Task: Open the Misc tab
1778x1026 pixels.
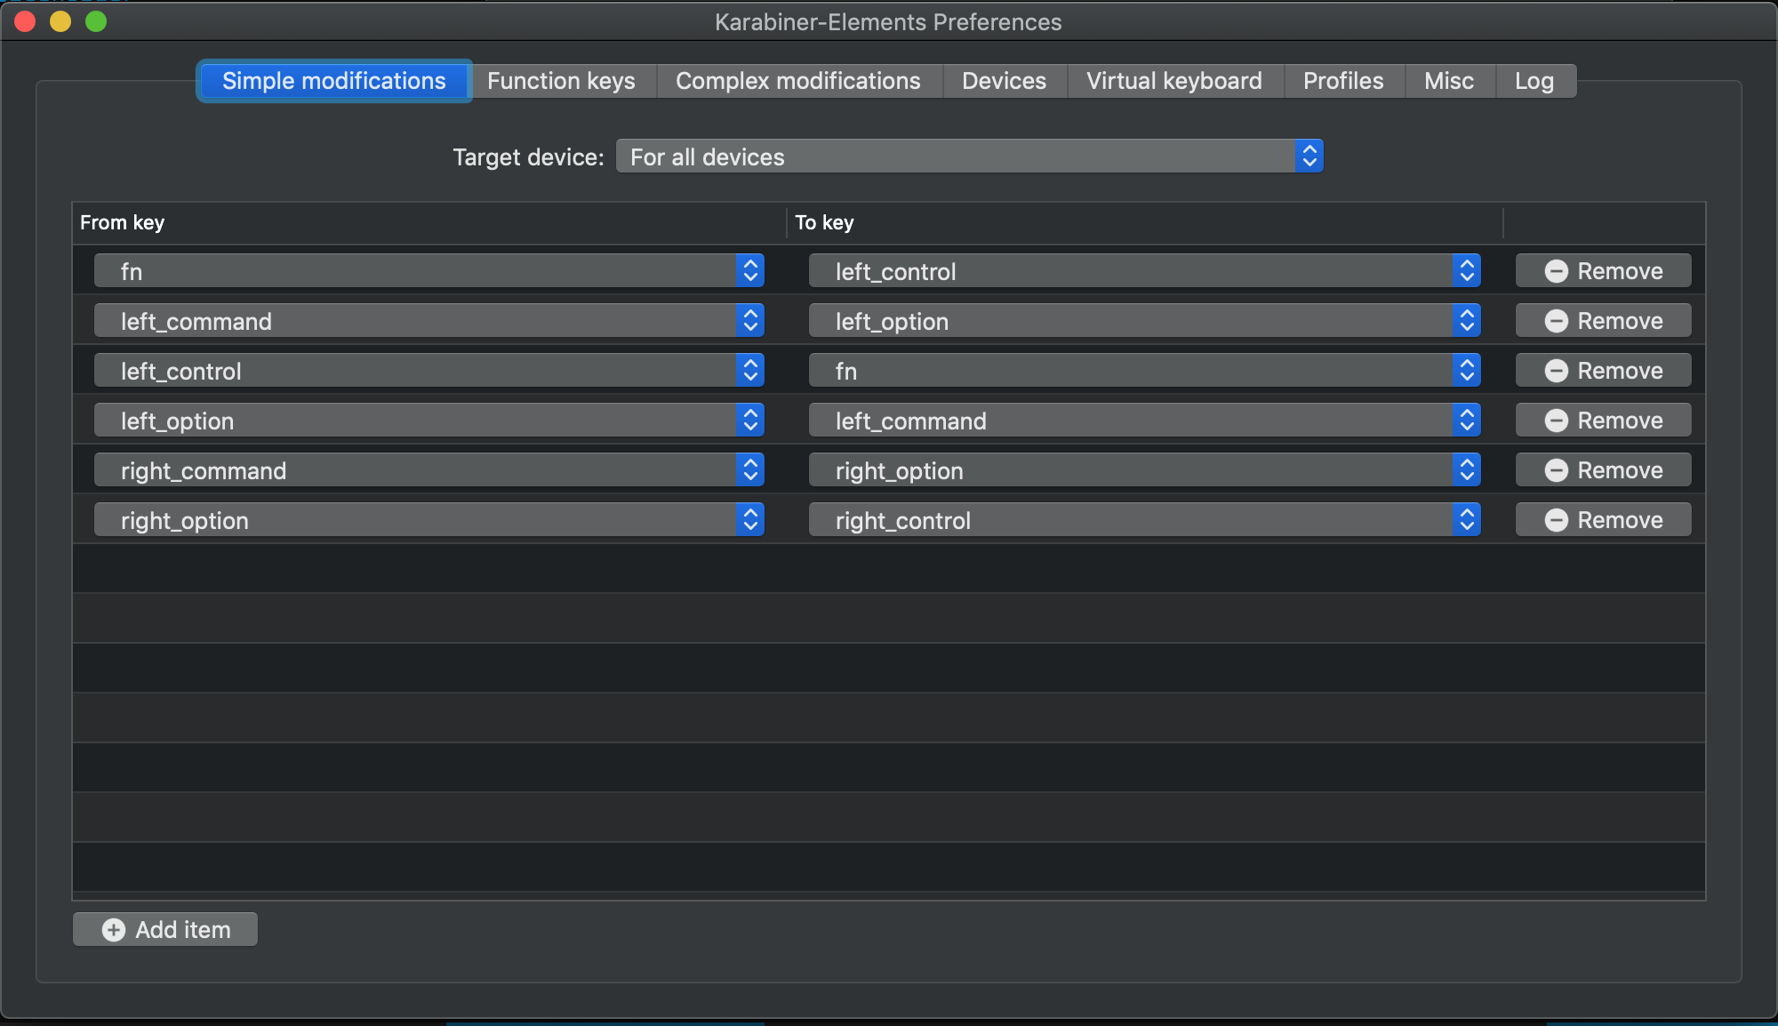Action: 1448,81
